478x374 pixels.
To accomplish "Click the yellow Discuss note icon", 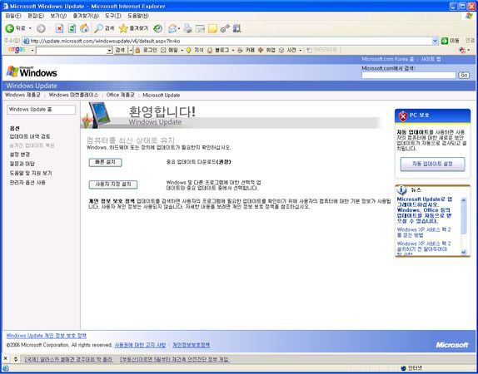I will 212,28.
